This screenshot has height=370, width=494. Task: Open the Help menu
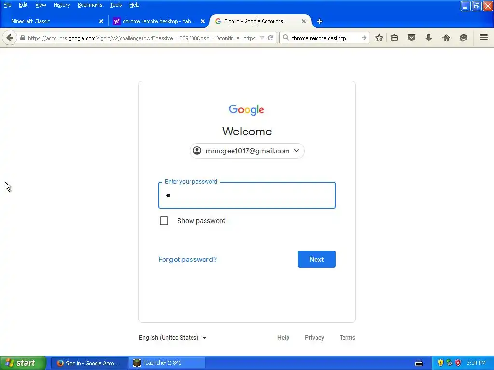point(135,5)
